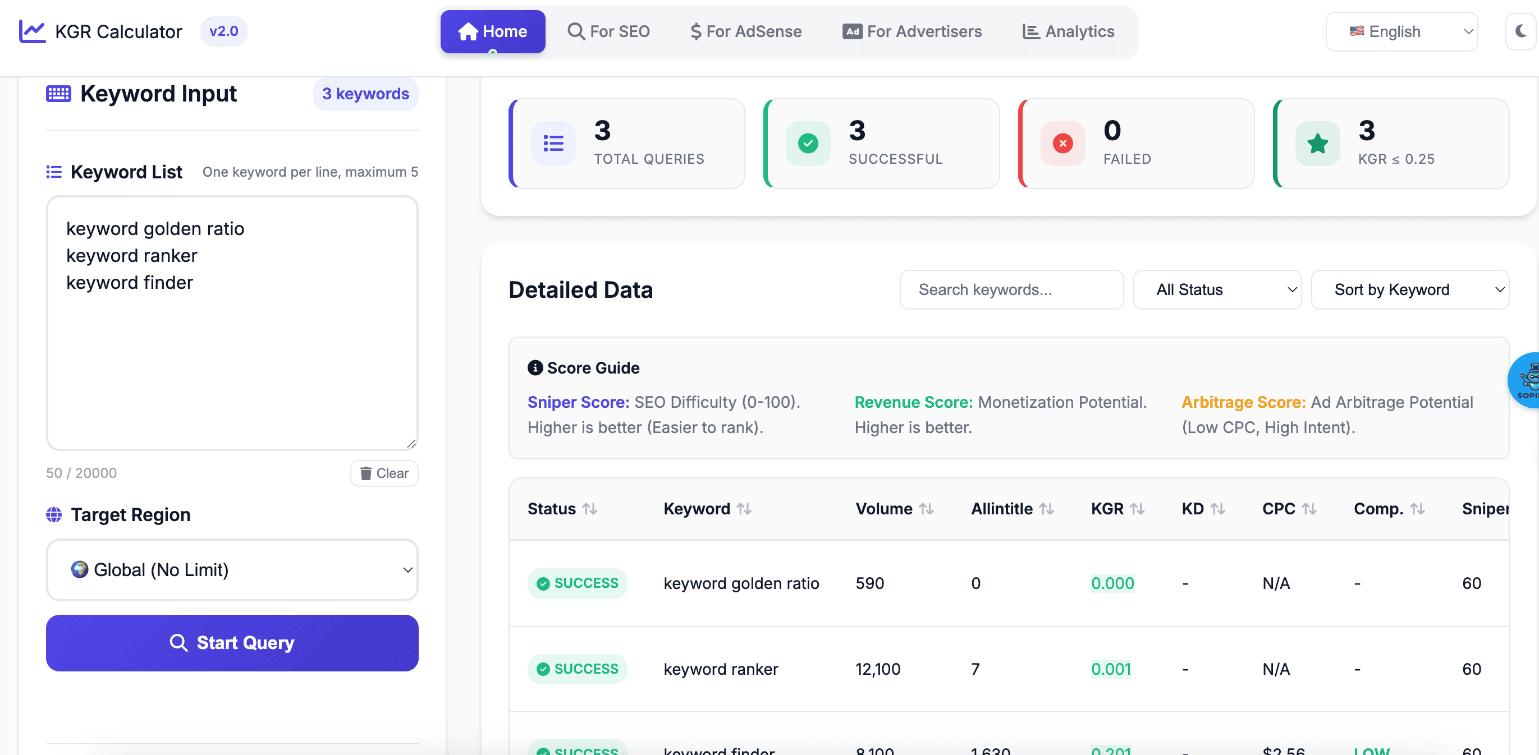
Task: Click the red failed queries icon
Action: [1062, 143]
